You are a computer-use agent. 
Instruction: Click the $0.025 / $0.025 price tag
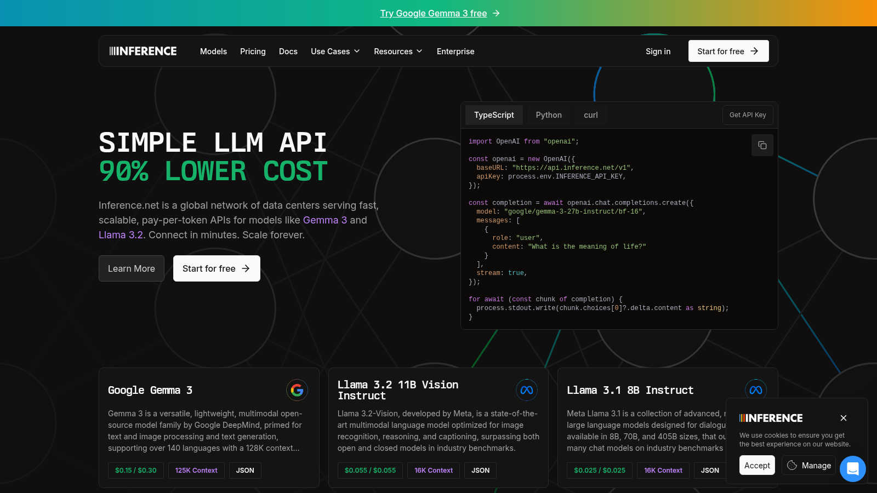click(600, 471)
